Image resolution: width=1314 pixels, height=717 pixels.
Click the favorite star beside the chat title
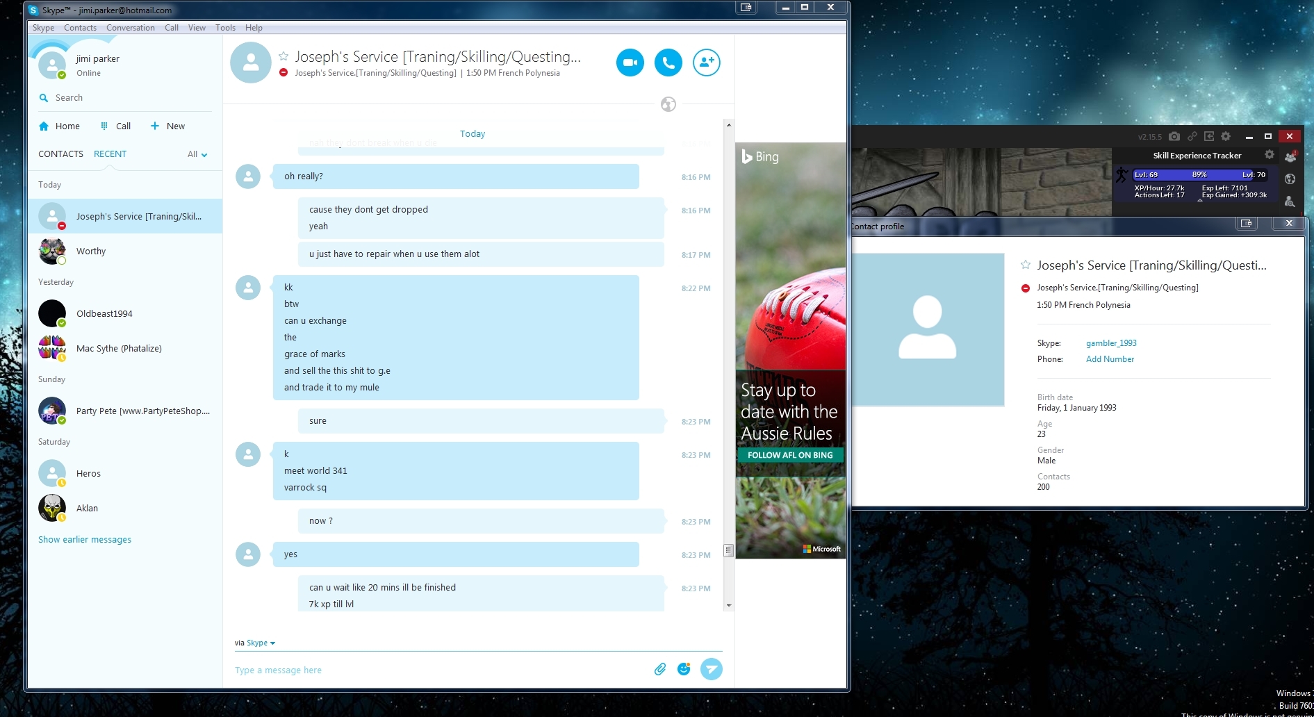(x=284, y=56)
